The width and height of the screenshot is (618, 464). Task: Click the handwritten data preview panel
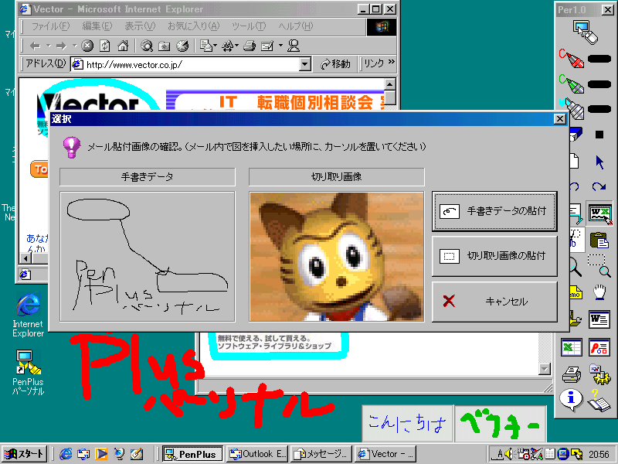click(x=148, y=257)
